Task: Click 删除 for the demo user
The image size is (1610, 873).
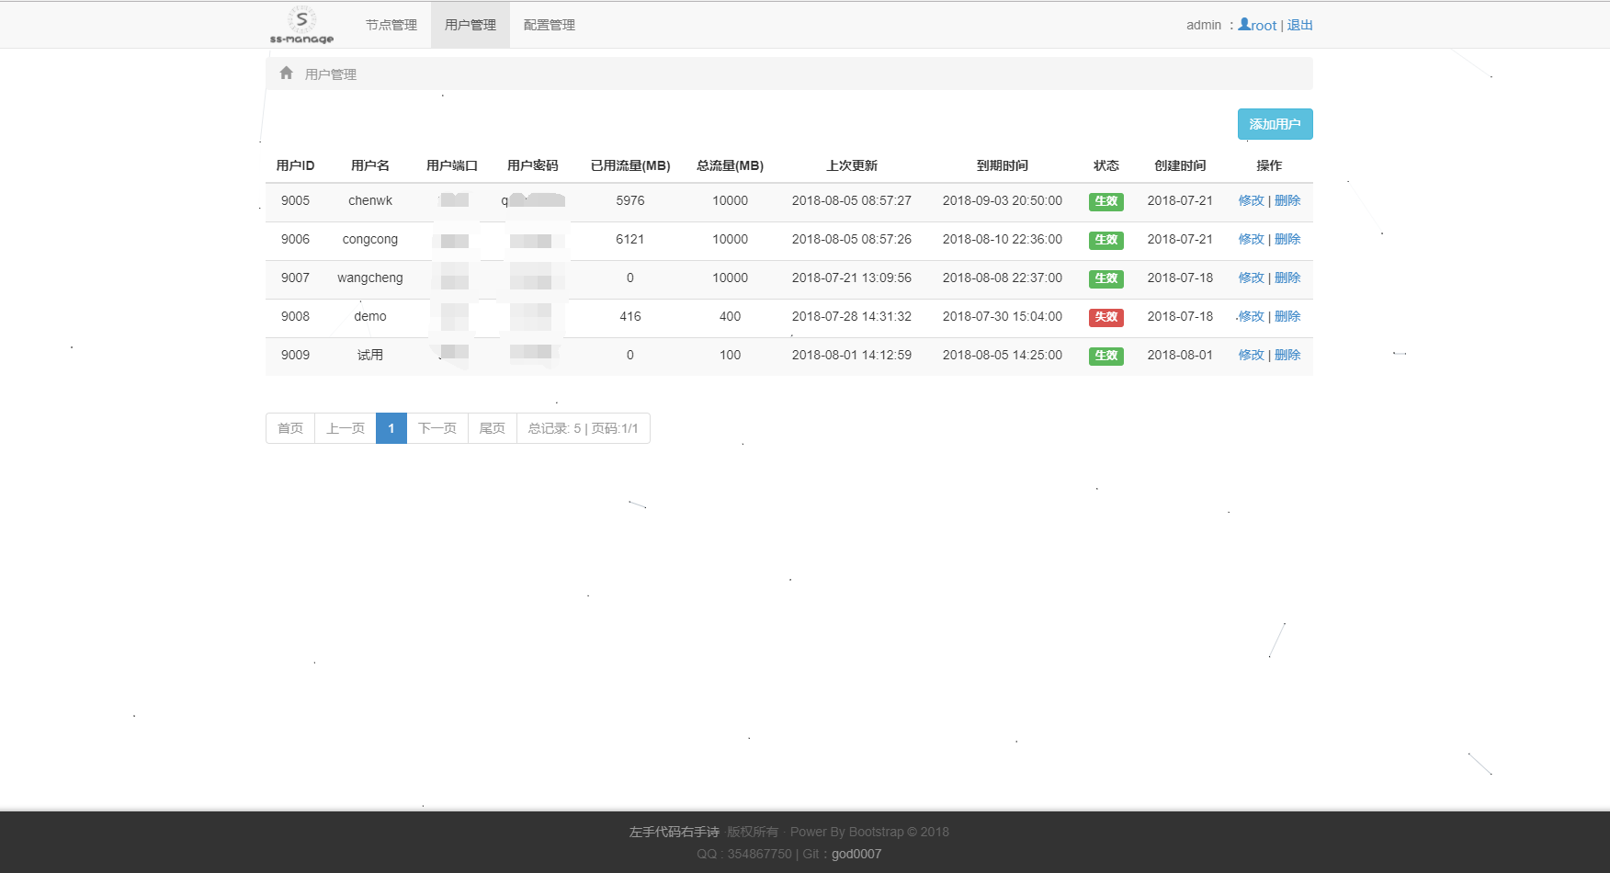Action: 1287,316
